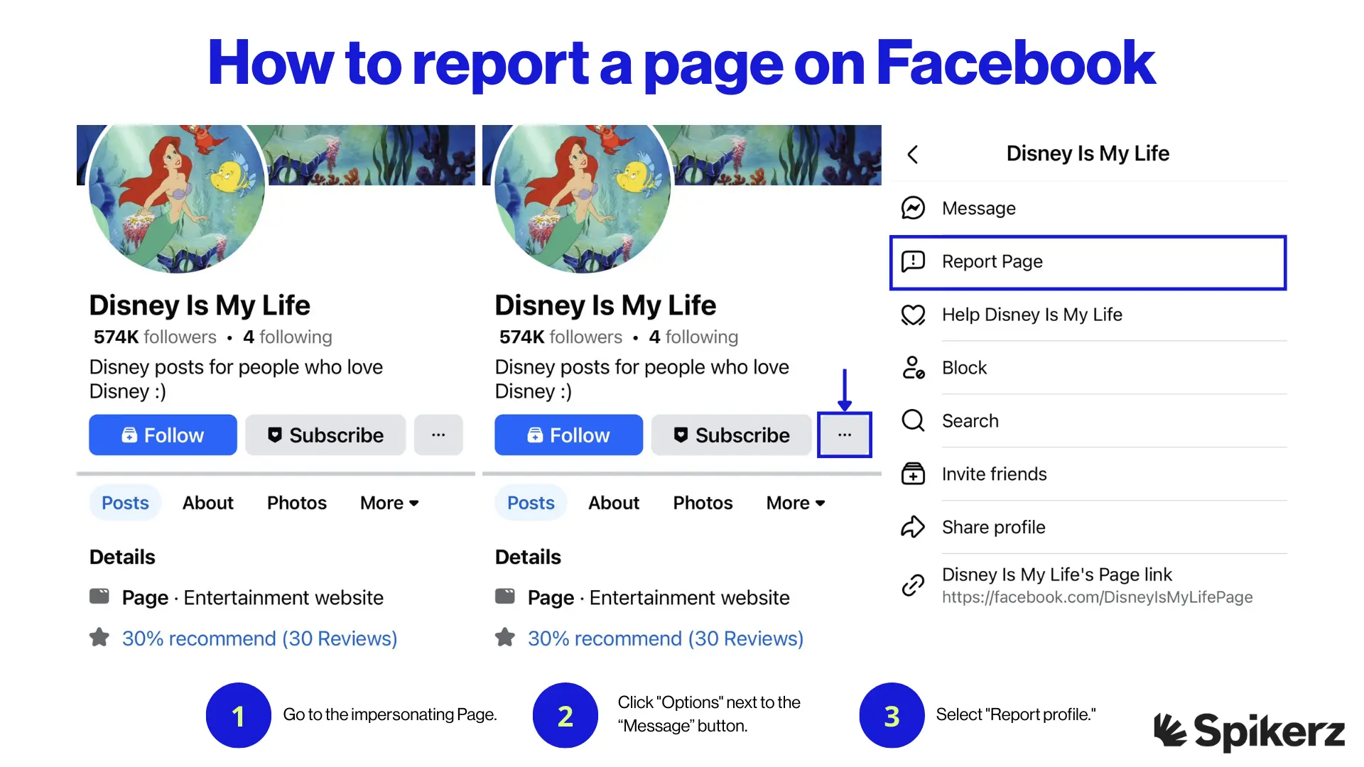Screen dimensions: 1364x767
Task: Click the Block person icon
Action: [913, 368]
